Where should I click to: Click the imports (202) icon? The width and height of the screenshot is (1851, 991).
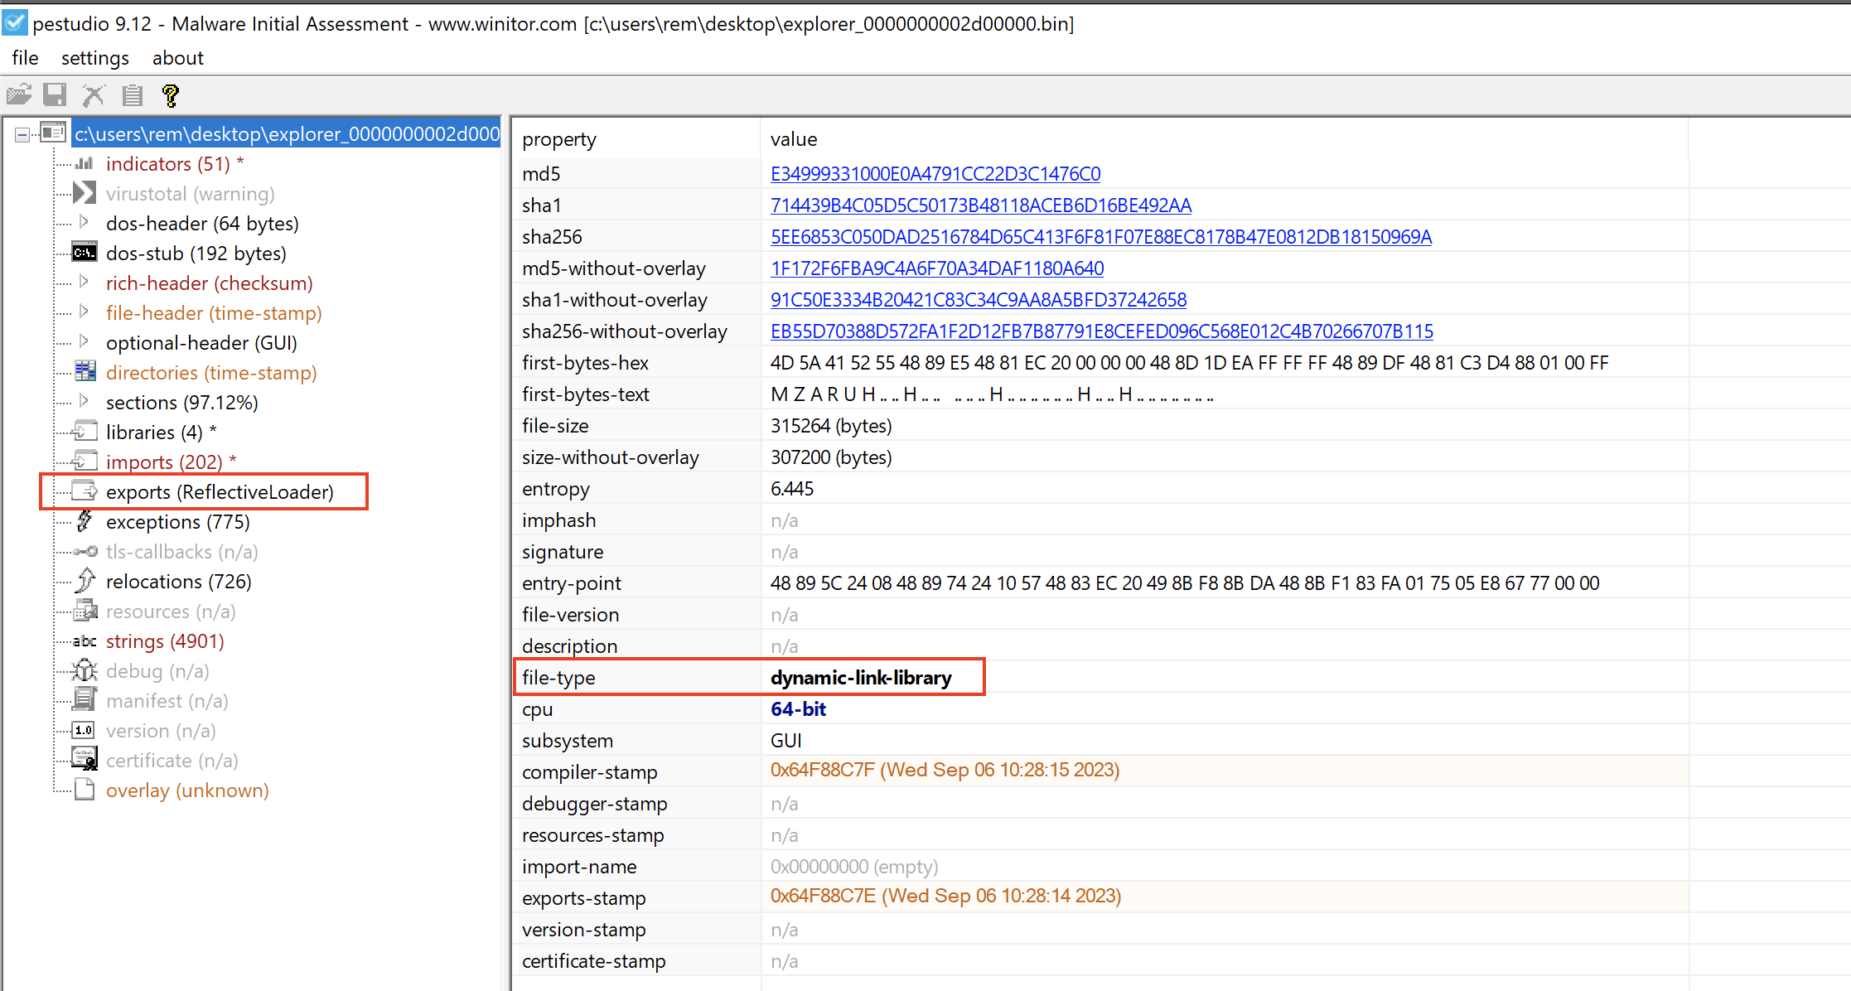point(85,462)
